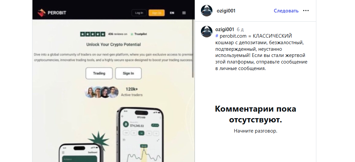355x162 pixels.
Task: Open the ozigi001 username in the caption
Action: coord(225,29)
